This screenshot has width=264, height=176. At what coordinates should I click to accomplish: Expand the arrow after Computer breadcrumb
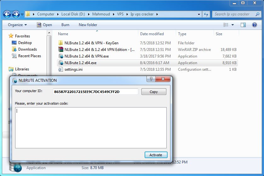pos(58,14)
